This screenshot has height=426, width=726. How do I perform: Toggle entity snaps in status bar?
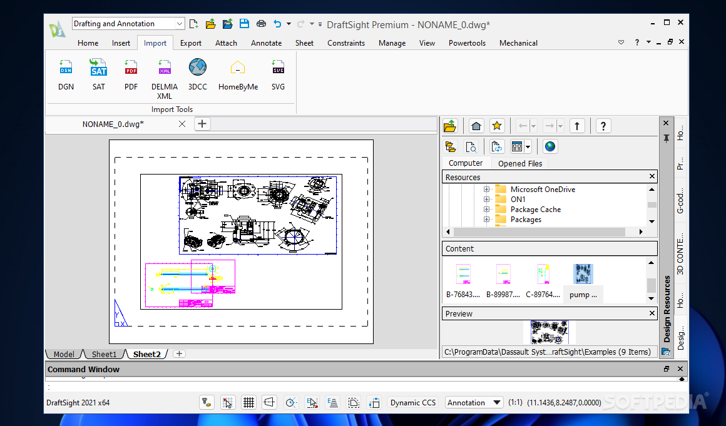(x=312, y=402)
